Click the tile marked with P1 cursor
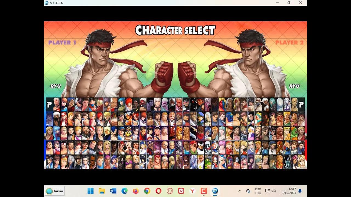Viewport: 351px width, 197px height. click(49, 118)
